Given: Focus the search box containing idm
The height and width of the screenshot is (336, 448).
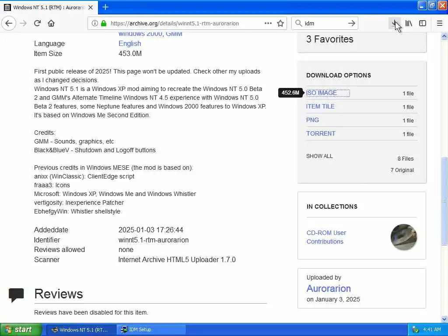Looking at the screenshot, I should click(x=325, y=23).
